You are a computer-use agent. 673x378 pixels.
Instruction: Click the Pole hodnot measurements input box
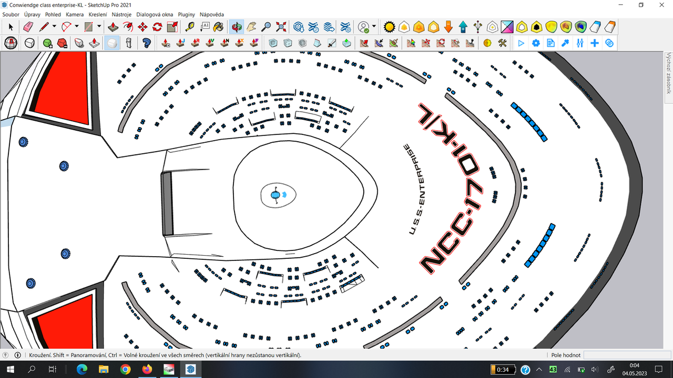pos(626,355)
